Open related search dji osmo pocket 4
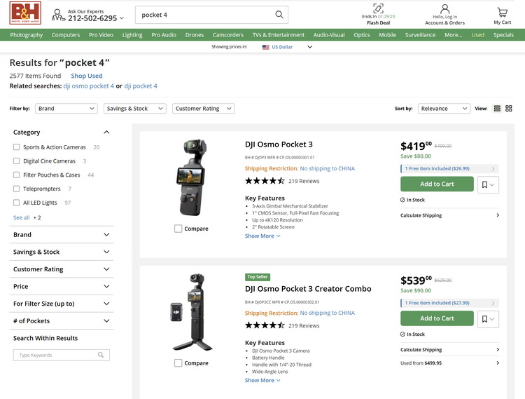 coord(89,86)
